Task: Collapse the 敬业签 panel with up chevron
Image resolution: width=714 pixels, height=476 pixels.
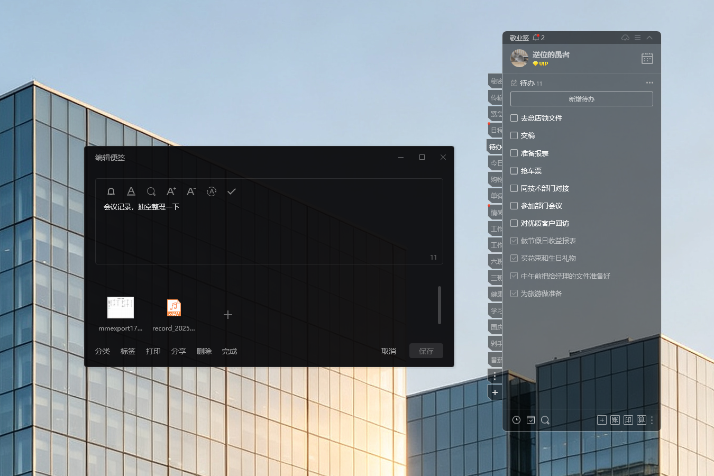Action: pyautogui.click(x=649, y=38)
